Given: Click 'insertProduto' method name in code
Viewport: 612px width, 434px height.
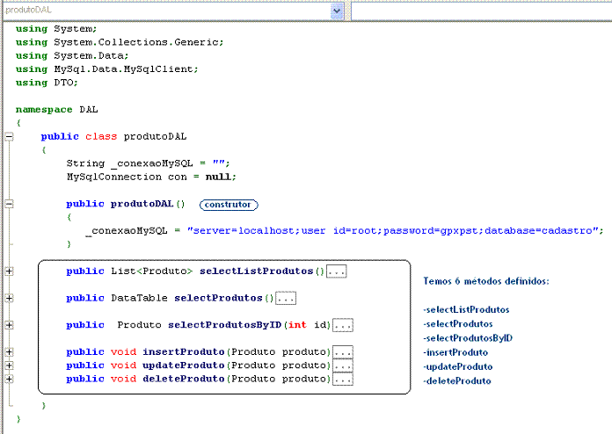Looking at the screenshot, I should (184, 351).
